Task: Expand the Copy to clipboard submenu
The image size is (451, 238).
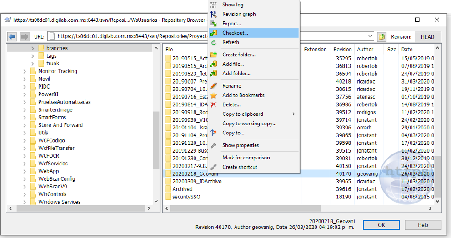Action: pos(293,114)
